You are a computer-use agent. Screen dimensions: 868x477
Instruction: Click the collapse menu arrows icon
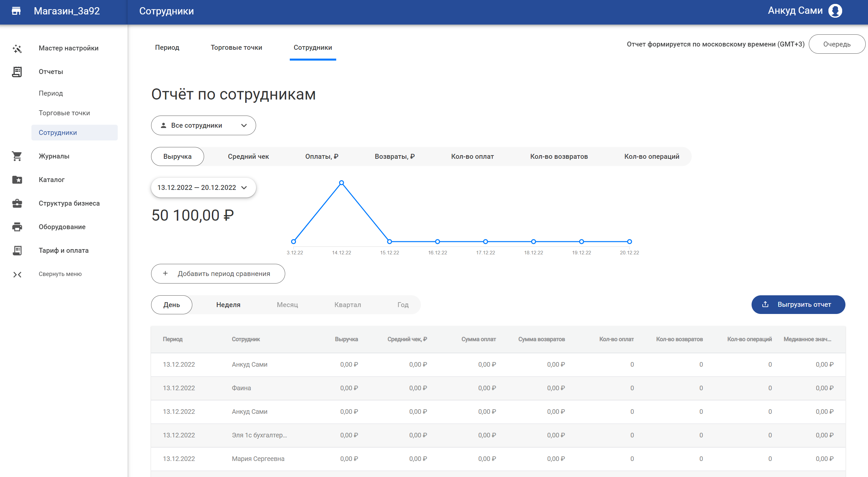[17, 274]
